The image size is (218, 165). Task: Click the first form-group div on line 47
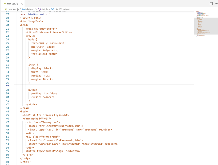pos(43,122)
